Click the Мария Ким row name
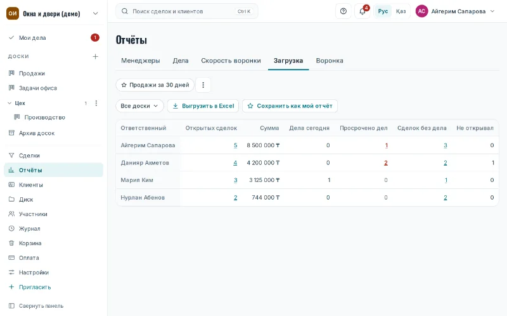 pyautogui.click(x=137, y=180)
